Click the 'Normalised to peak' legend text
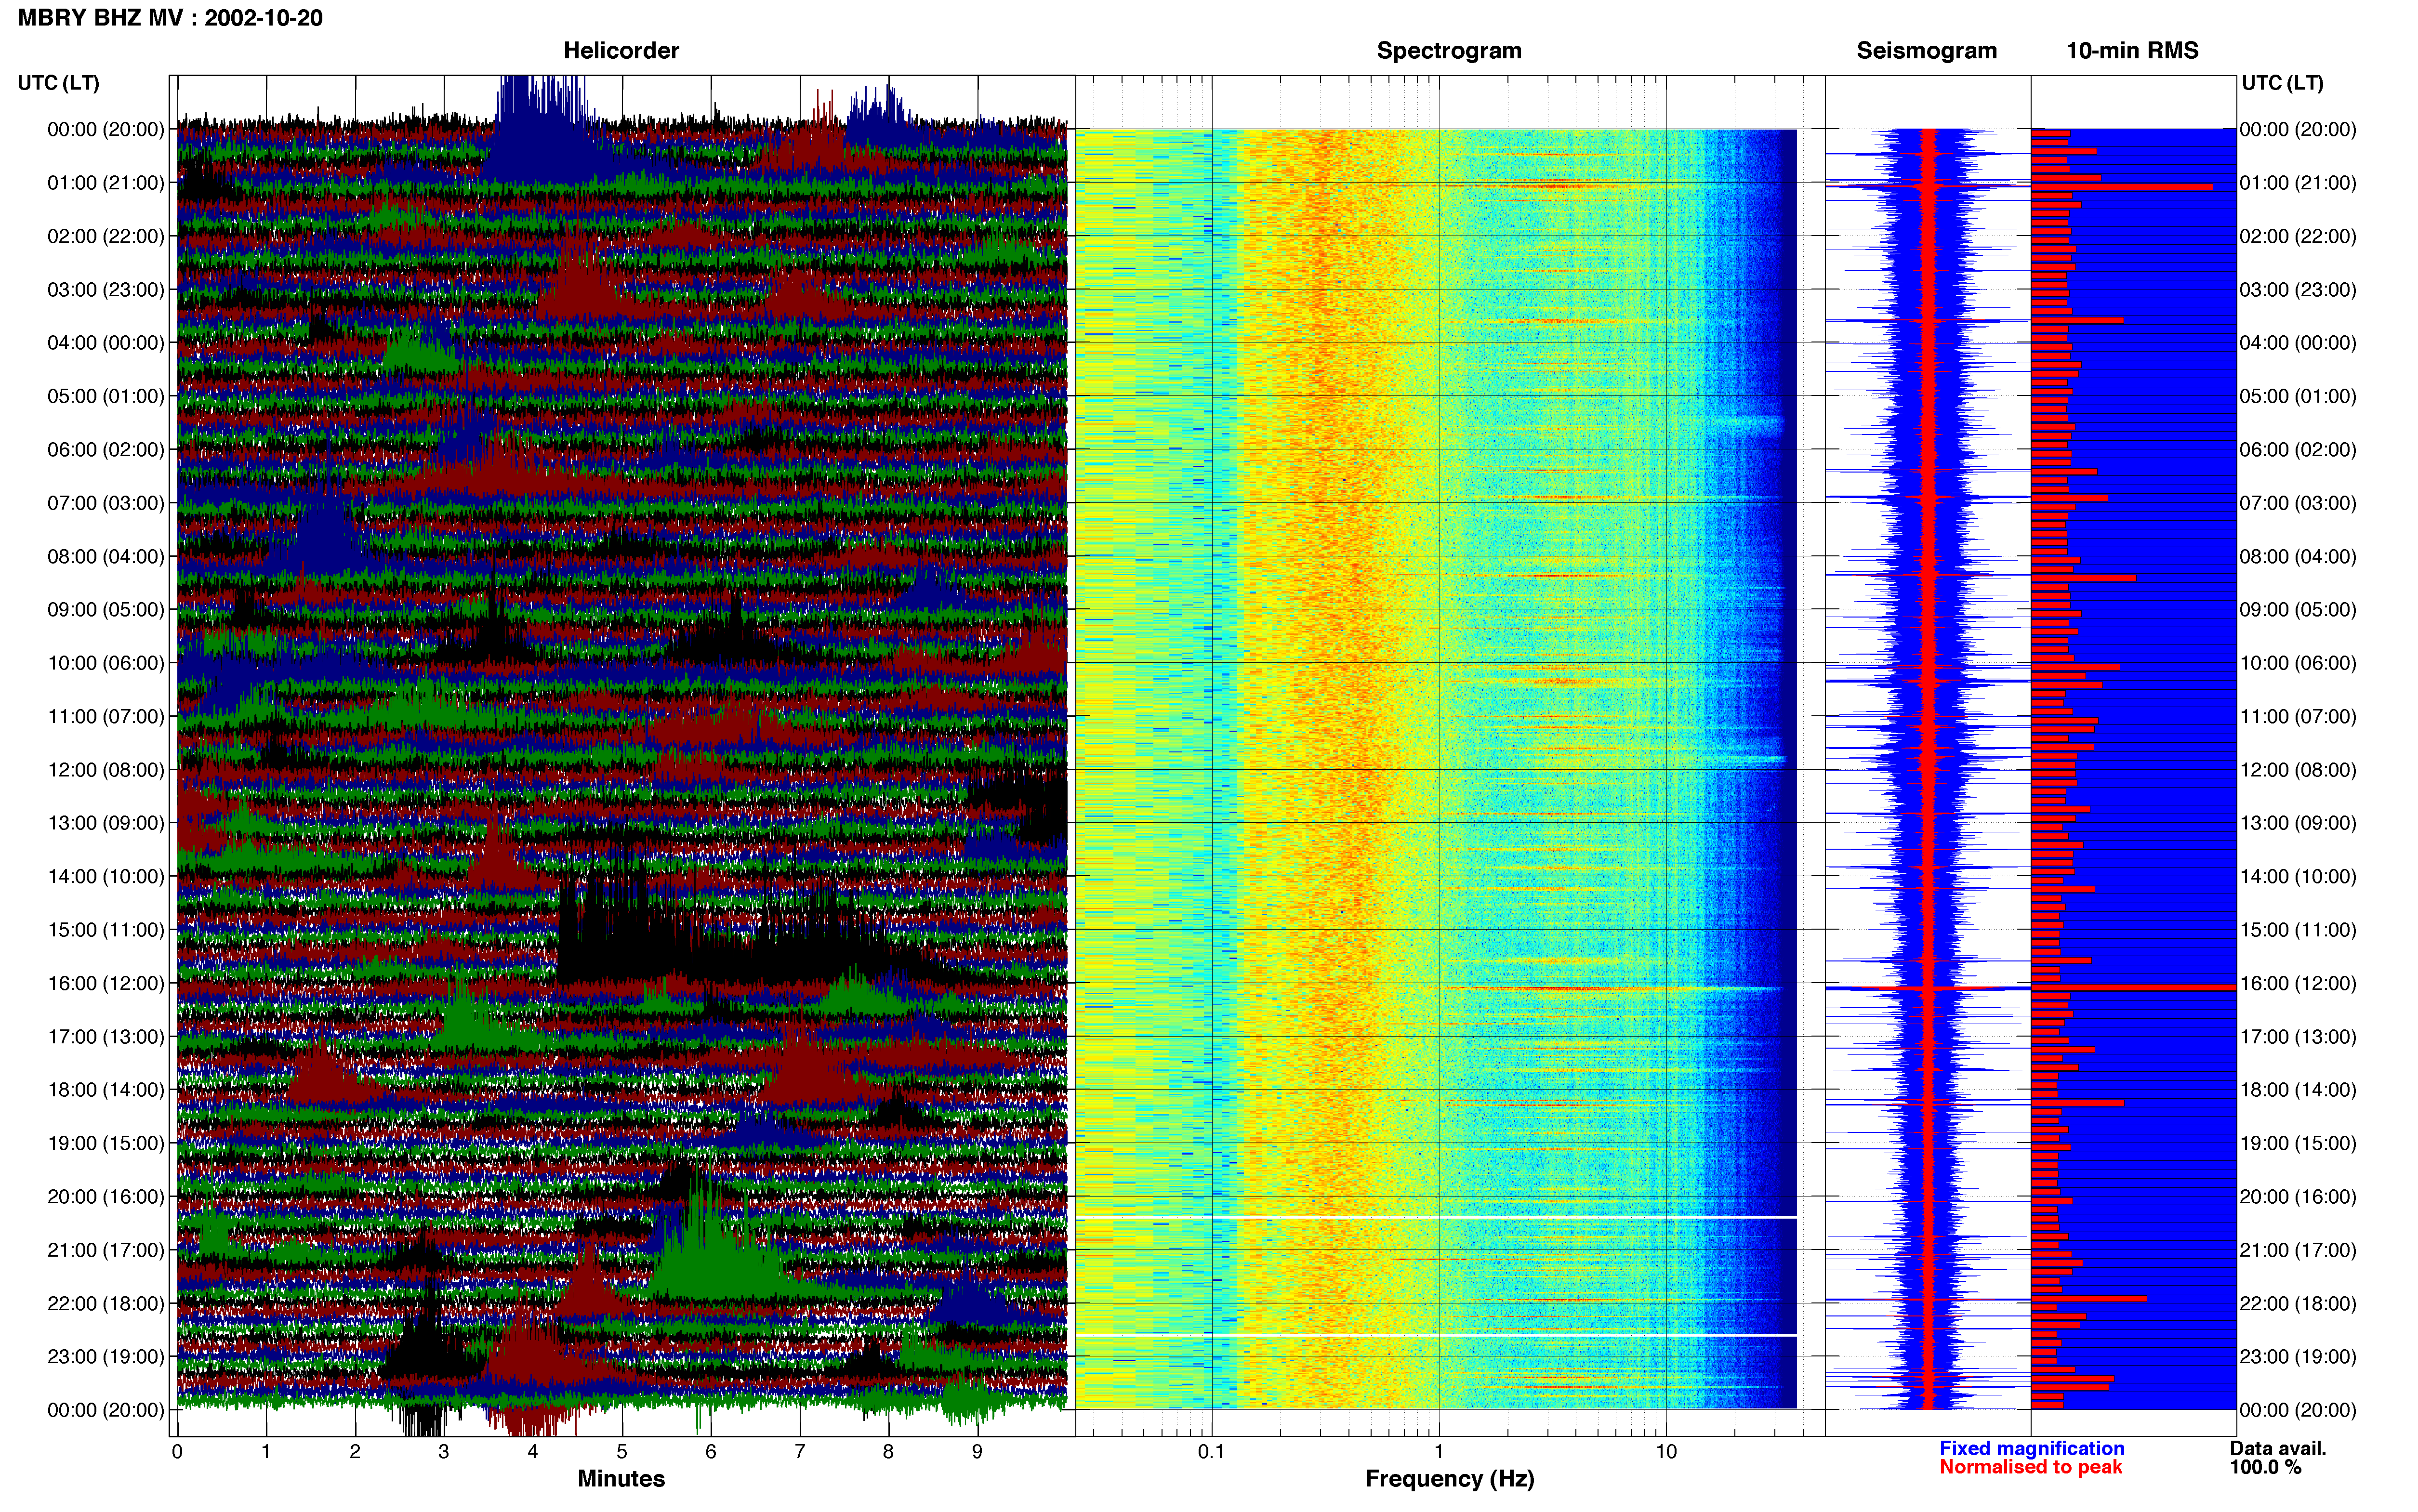This screenshot has height=1512, width=2418. [2030, 1467]
